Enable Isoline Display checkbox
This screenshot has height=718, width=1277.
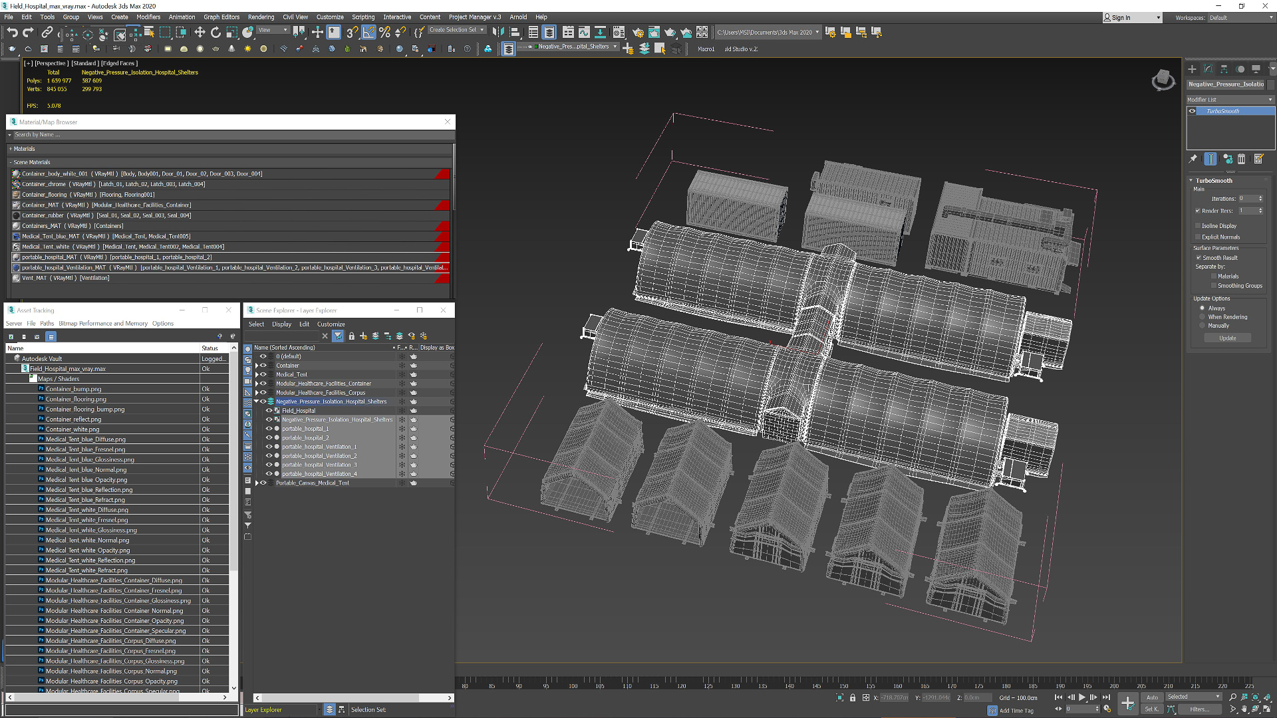(1198, 226)
